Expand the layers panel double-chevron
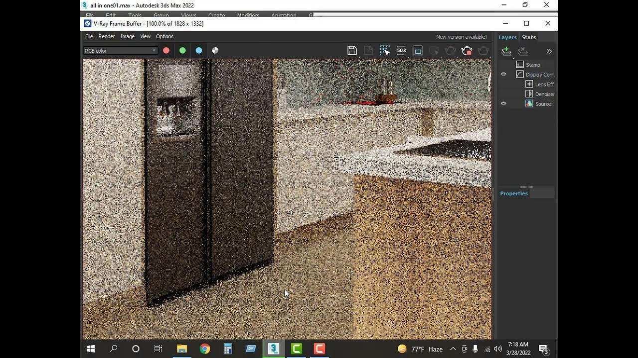Image resolution: width=638 pixels, height=358 pixels. click(x=549, y=51)
